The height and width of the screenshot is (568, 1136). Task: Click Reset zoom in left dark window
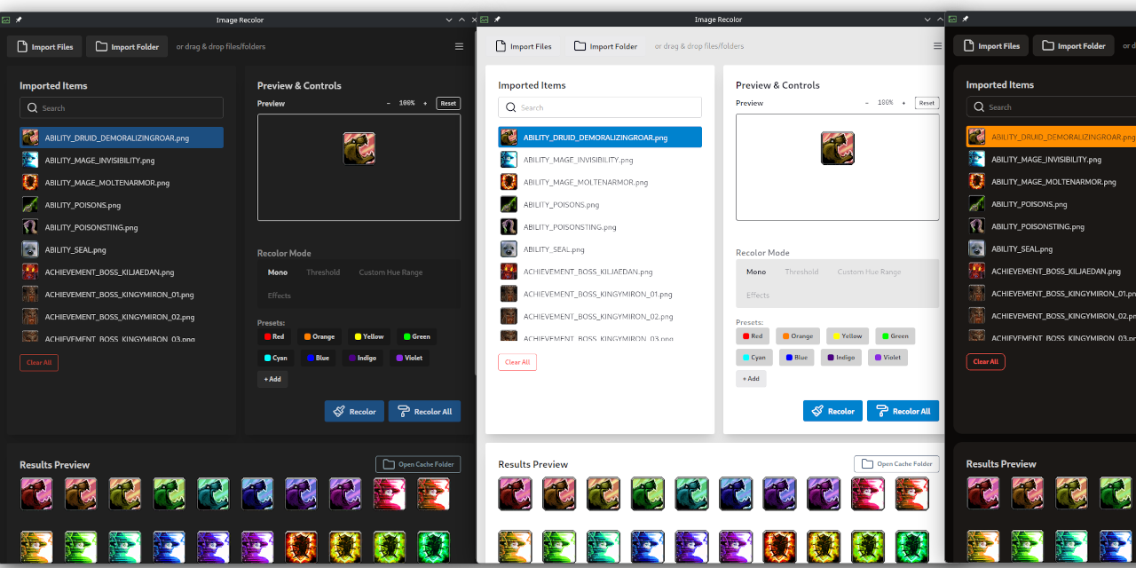tap(448, 103)
